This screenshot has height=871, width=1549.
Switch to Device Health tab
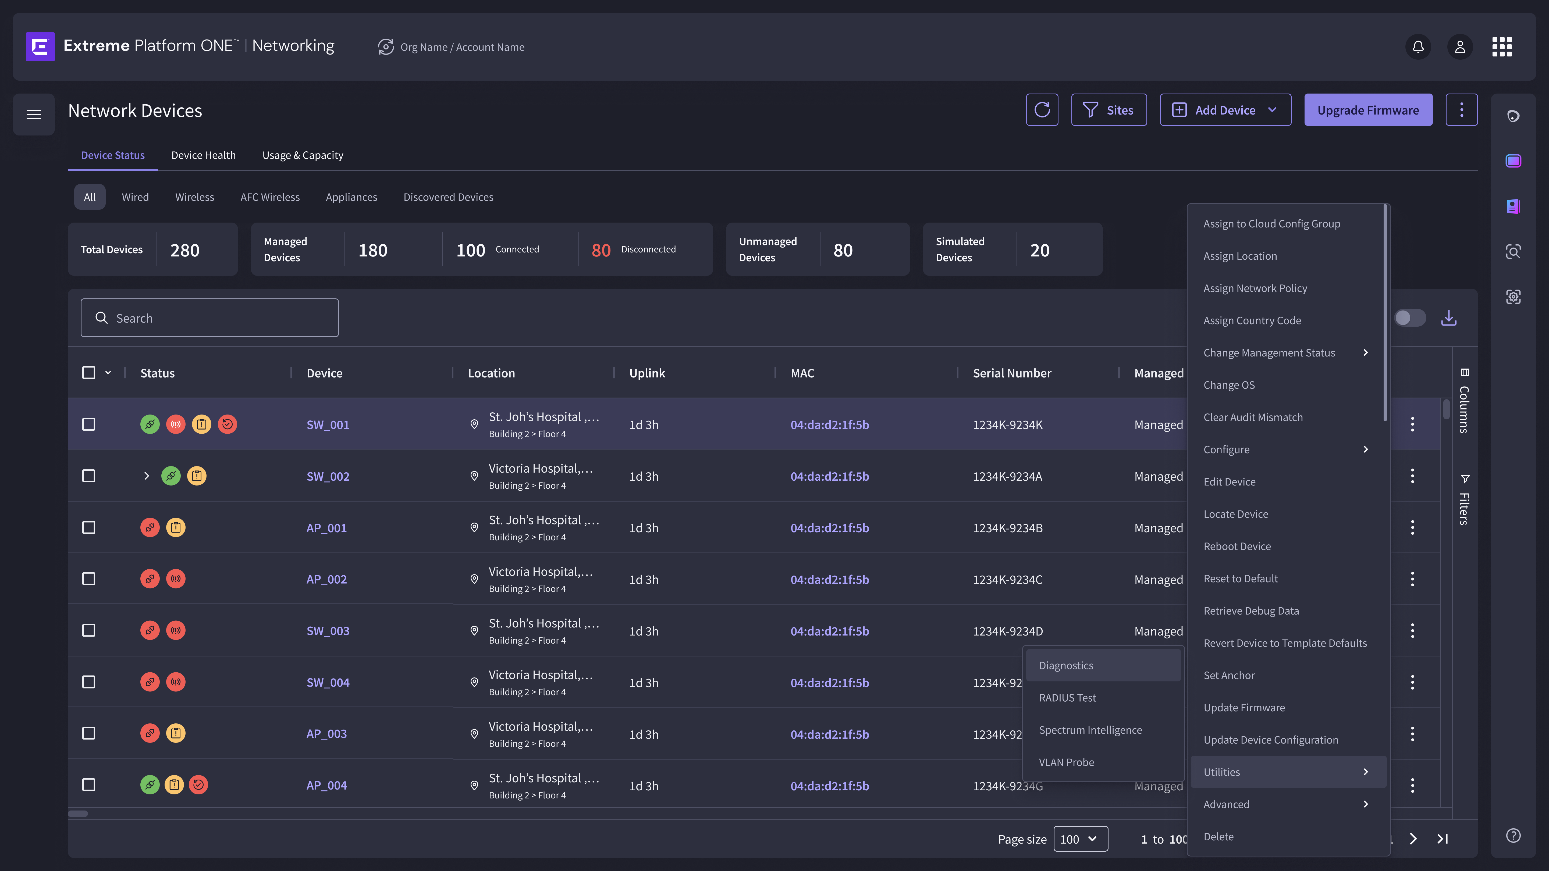pyautogui.click(x=203, y=155)
